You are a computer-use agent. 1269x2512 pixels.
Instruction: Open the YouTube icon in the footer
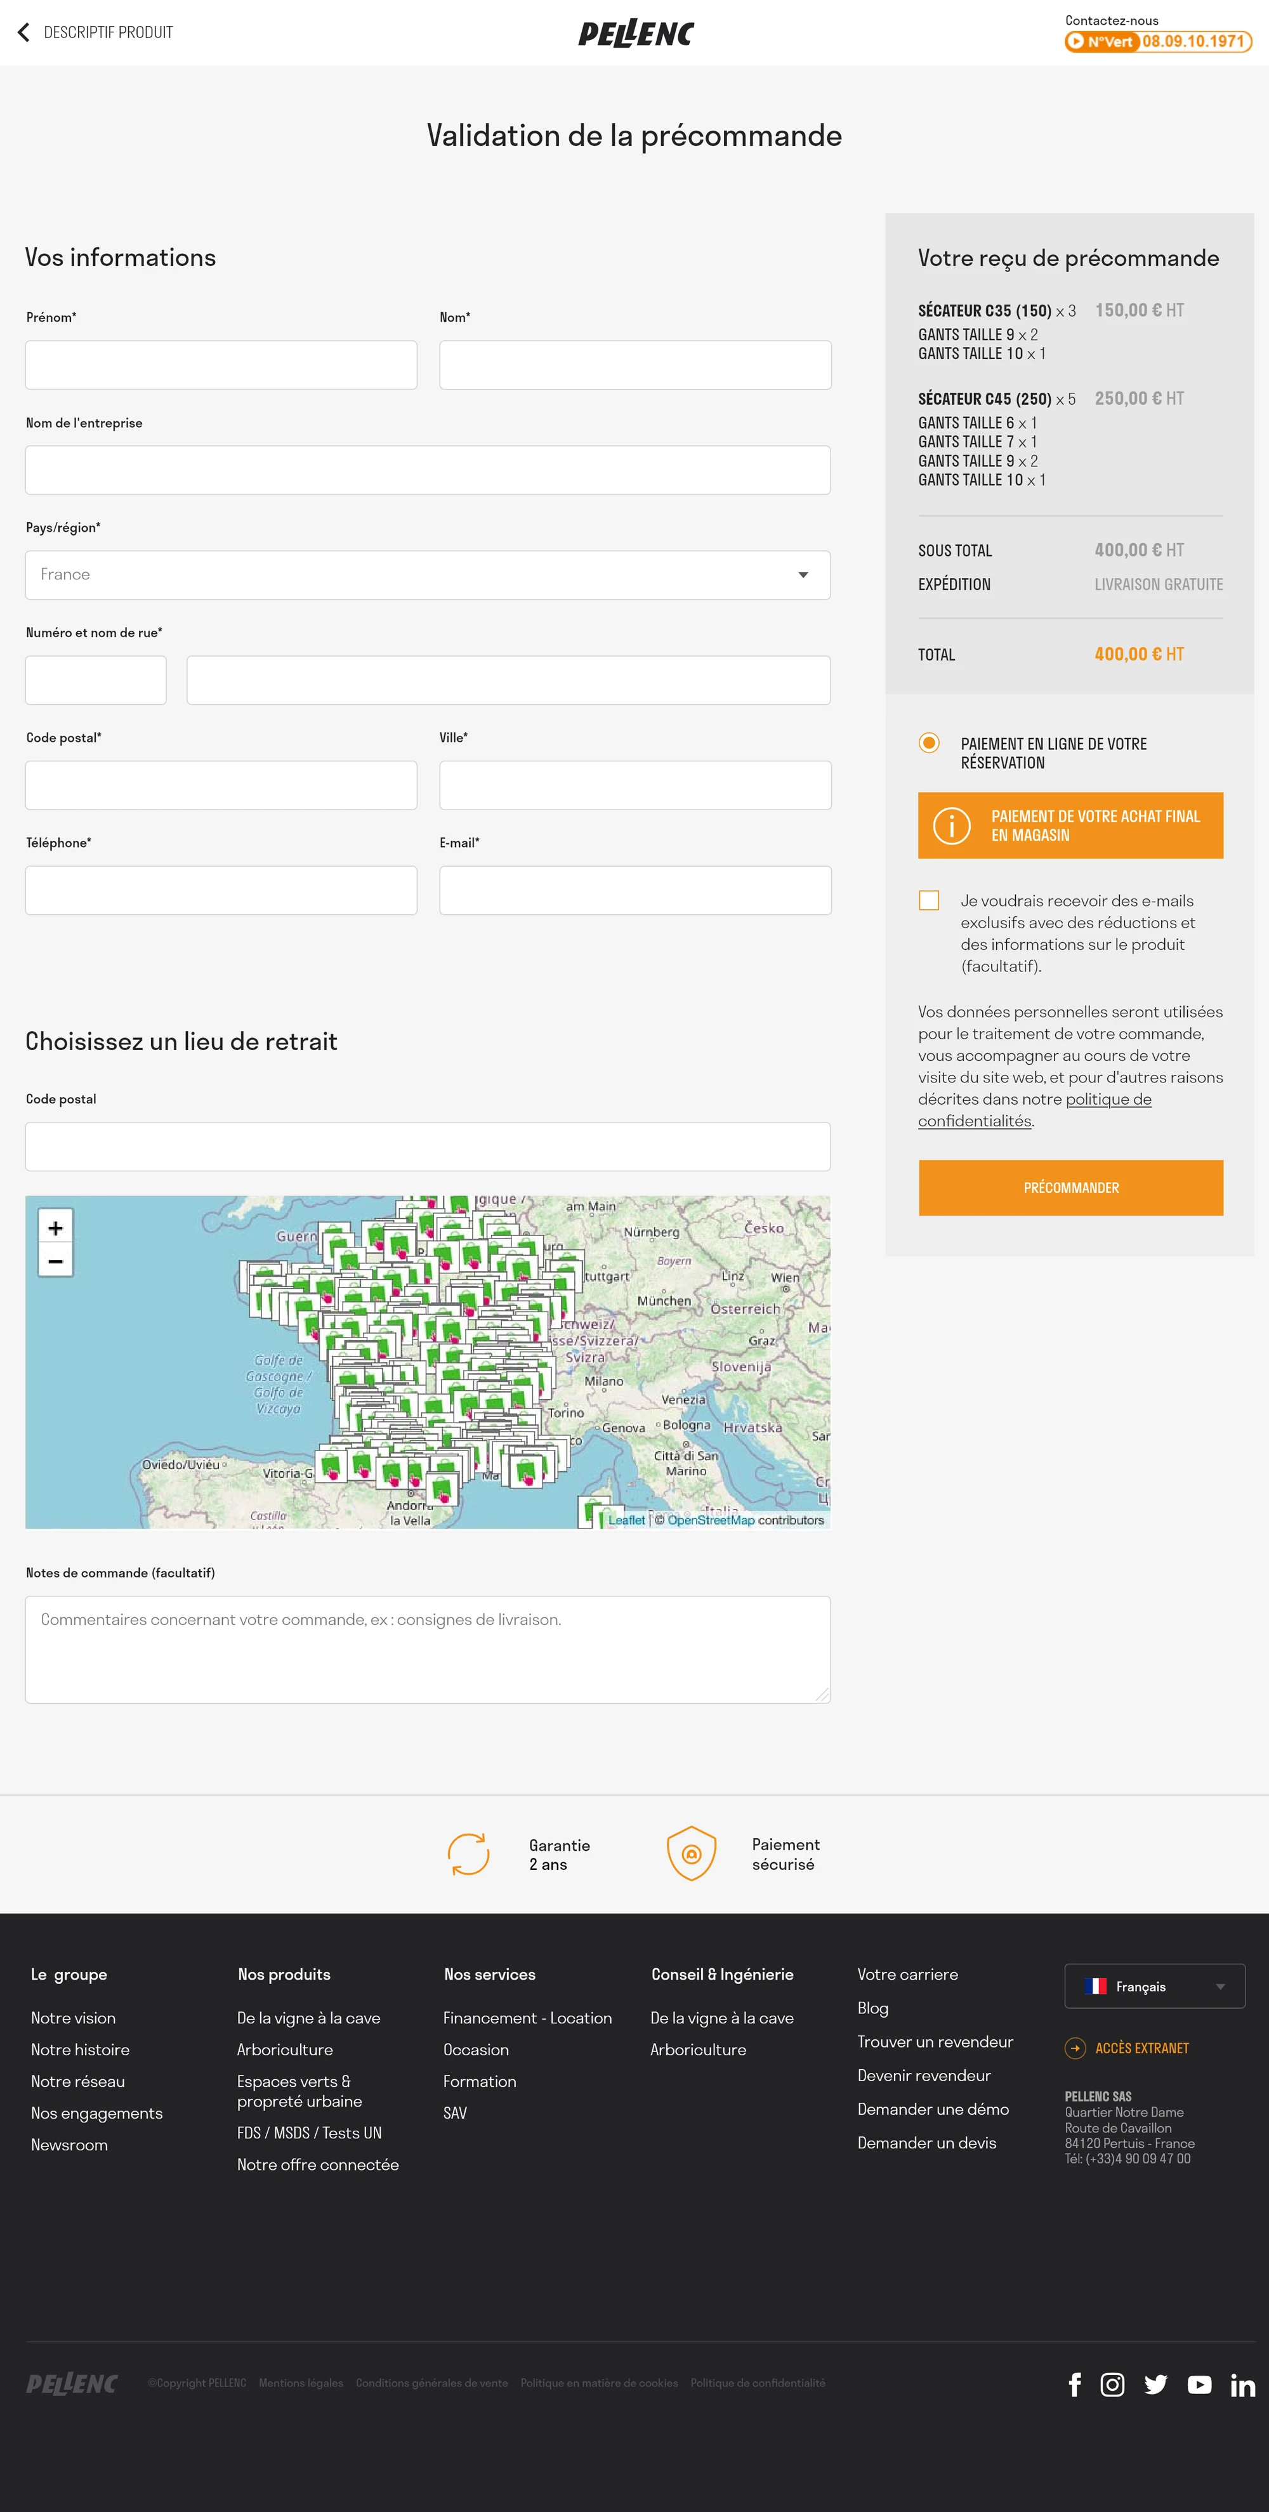1199,2384
